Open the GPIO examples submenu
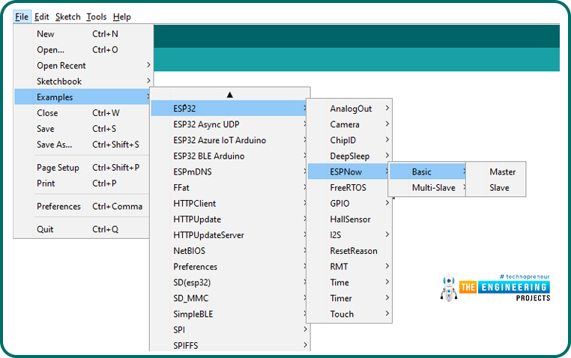This screenshot has height=358, width=571. tap(349, 204)
